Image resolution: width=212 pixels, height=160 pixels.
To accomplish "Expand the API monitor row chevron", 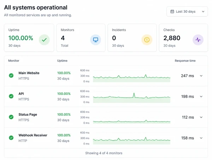I will coord(201,97).
